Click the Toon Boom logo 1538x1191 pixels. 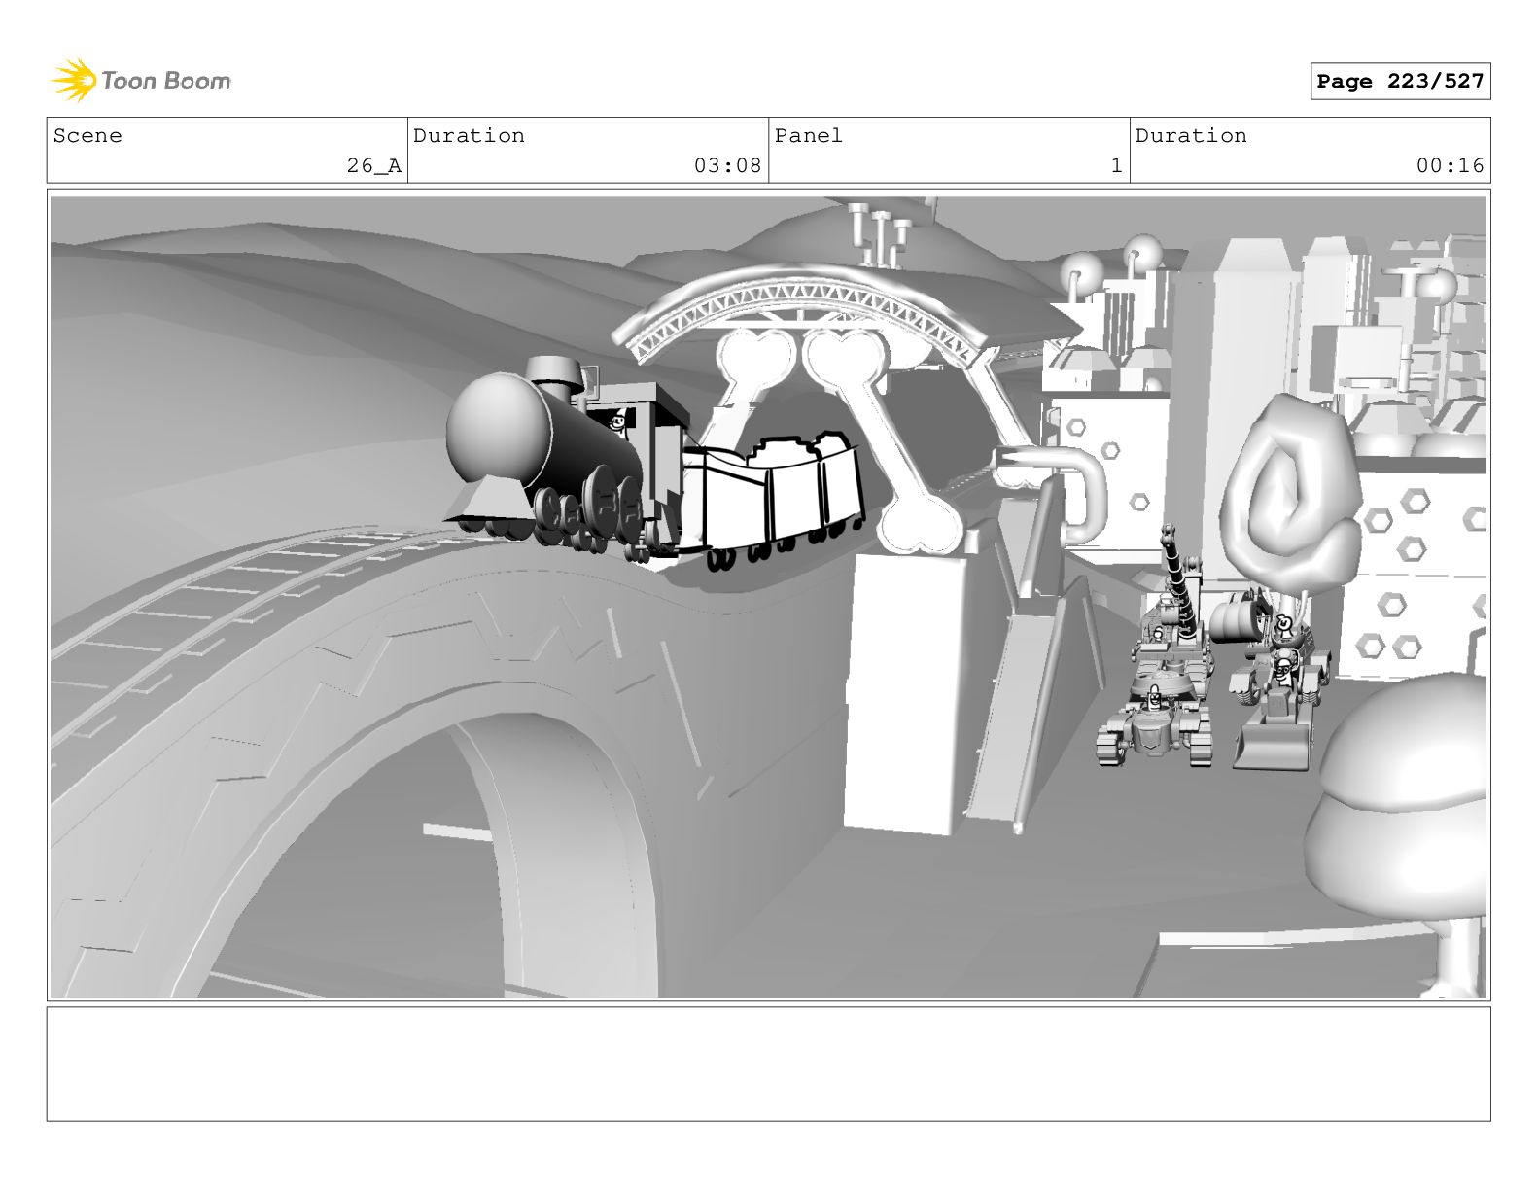click(141, 81)
